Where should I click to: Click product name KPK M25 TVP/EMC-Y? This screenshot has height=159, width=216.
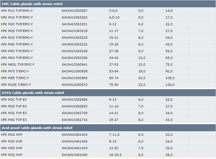pyautogui.click(x=17, y=31)
